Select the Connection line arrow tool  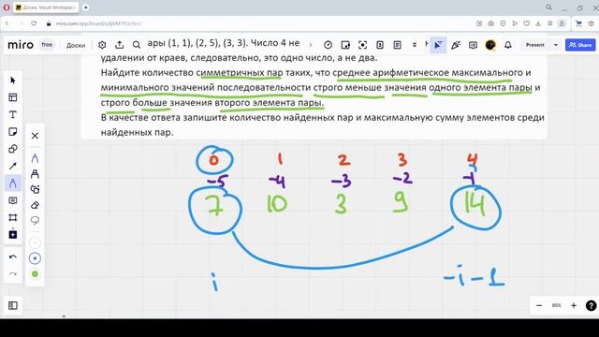(13, 167)
